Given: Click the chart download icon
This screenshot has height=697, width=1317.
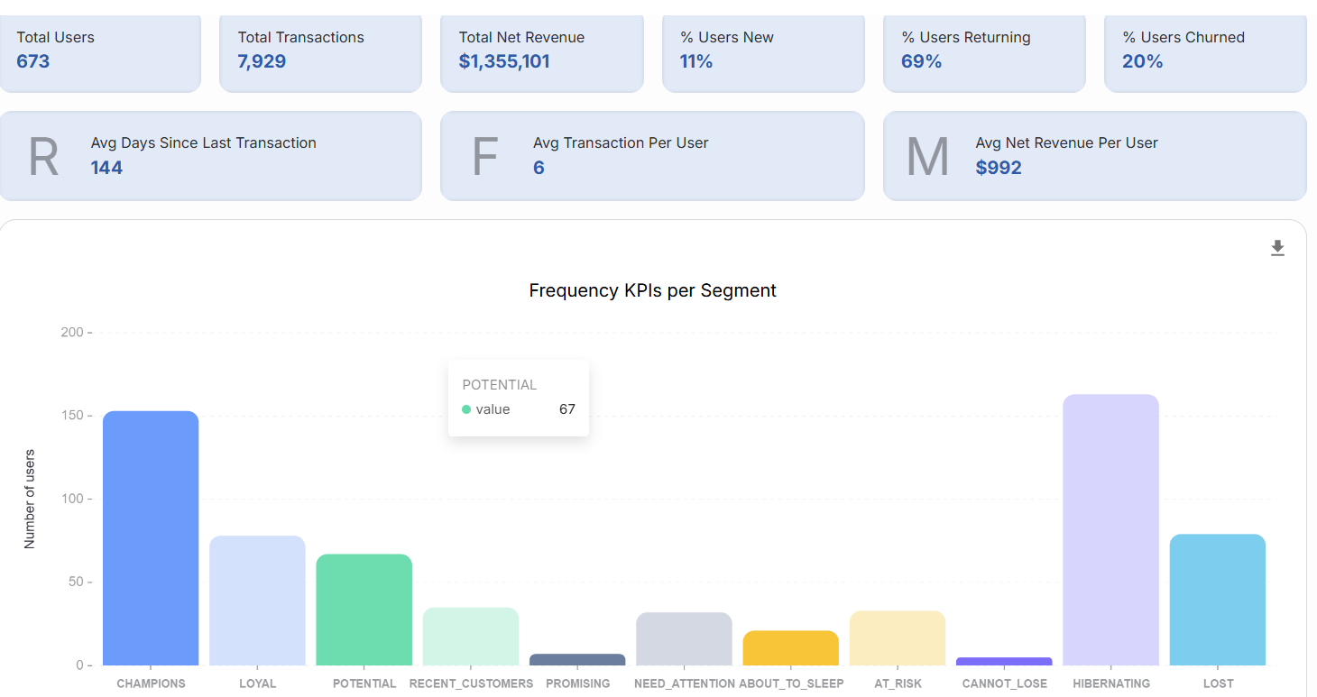Looking at the screenshot, I should [1277, 248].
